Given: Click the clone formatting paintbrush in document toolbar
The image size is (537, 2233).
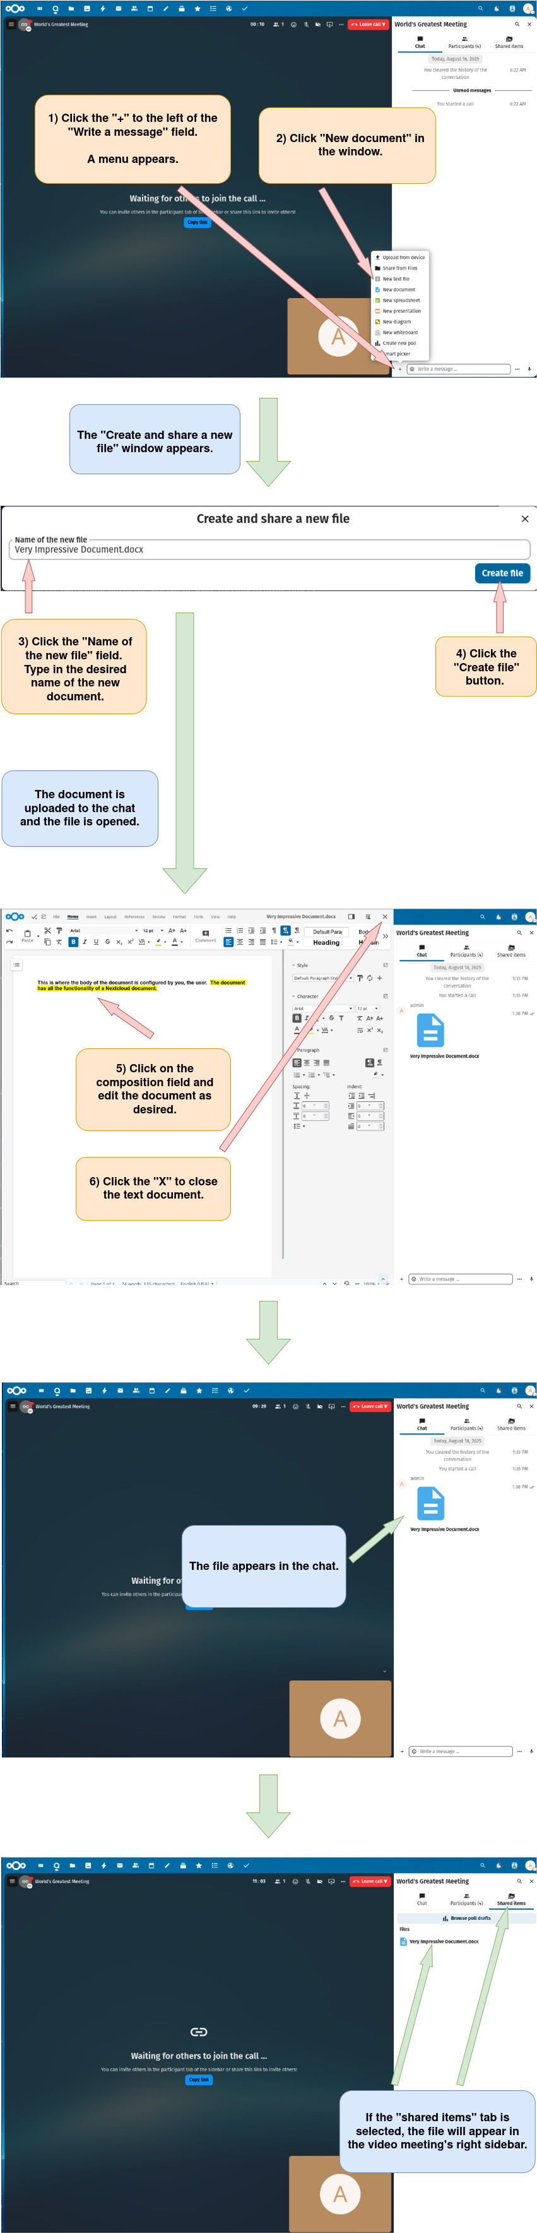Looking at the screenshot, I should 59,930.
